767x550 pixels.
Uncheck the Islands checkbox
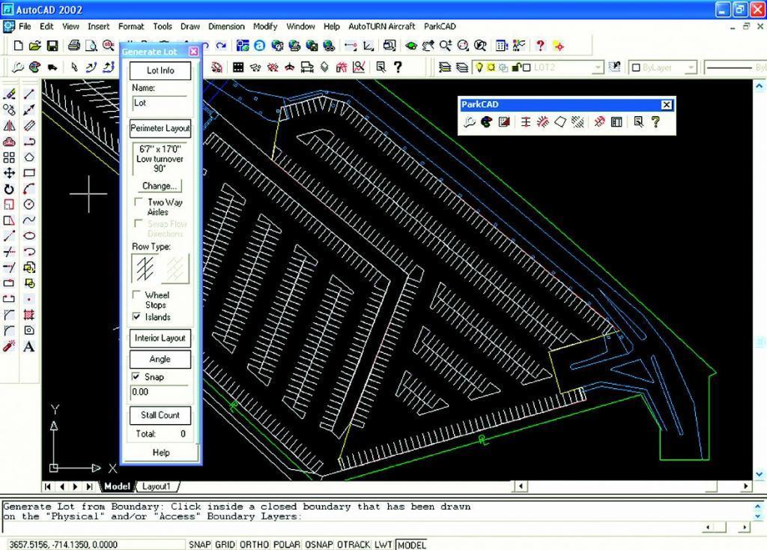pos(136,317)
